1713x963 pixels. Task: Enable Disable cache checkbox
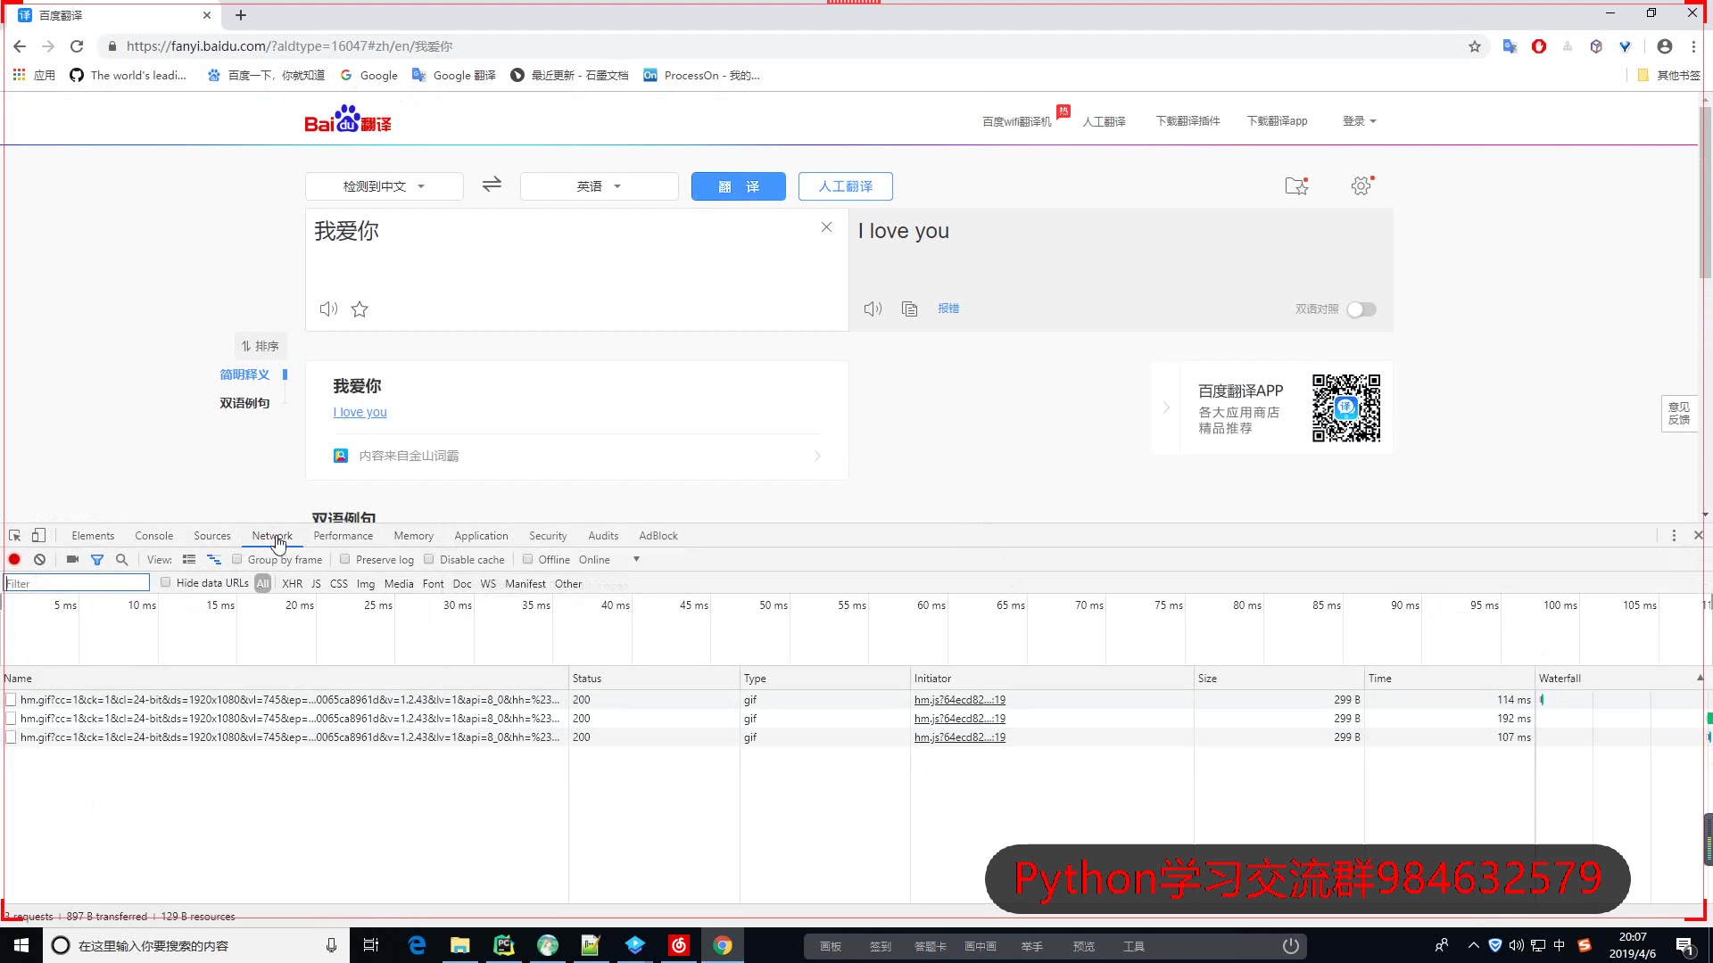429,559
